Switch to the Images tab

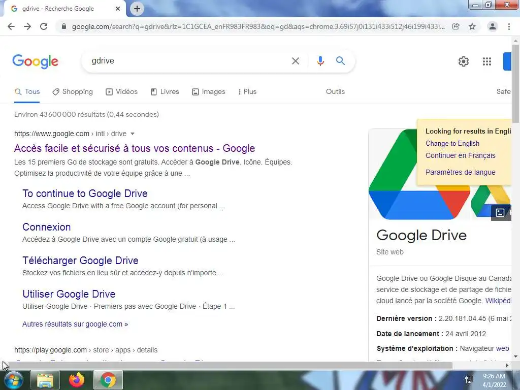click(x=209, y=92)
